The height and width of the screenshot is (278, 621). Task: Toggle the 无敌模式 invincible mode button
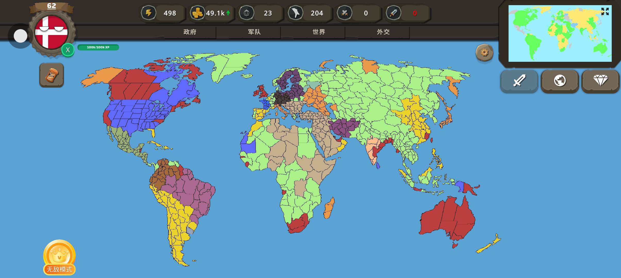click(59, 257)
